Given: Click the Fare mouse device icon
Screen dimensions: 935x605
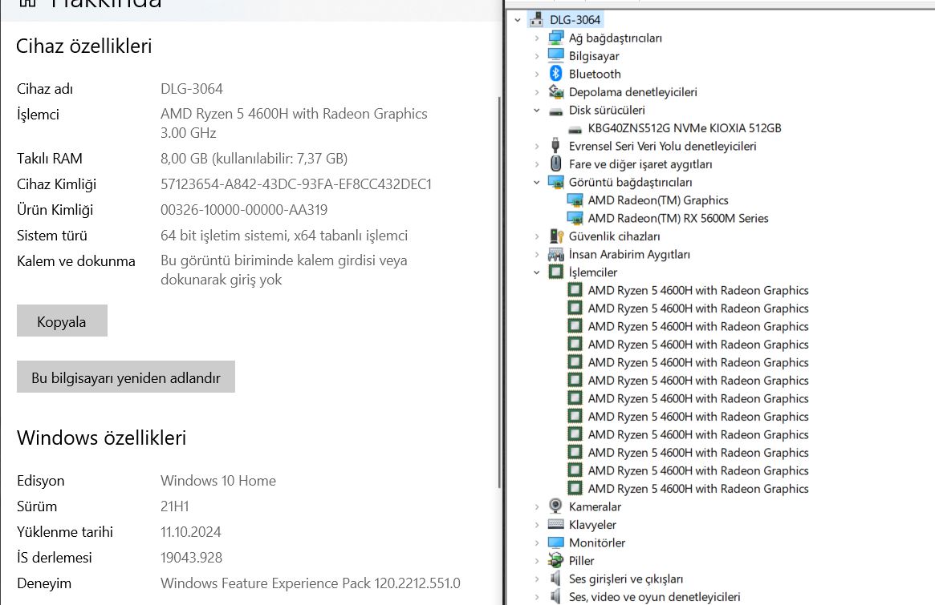Looking at the screenshot, I should [555, 163].
